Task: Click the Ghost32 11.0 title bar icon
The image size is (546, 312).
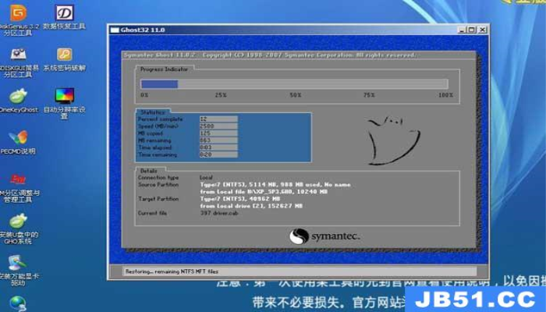Action: point(115,30)
